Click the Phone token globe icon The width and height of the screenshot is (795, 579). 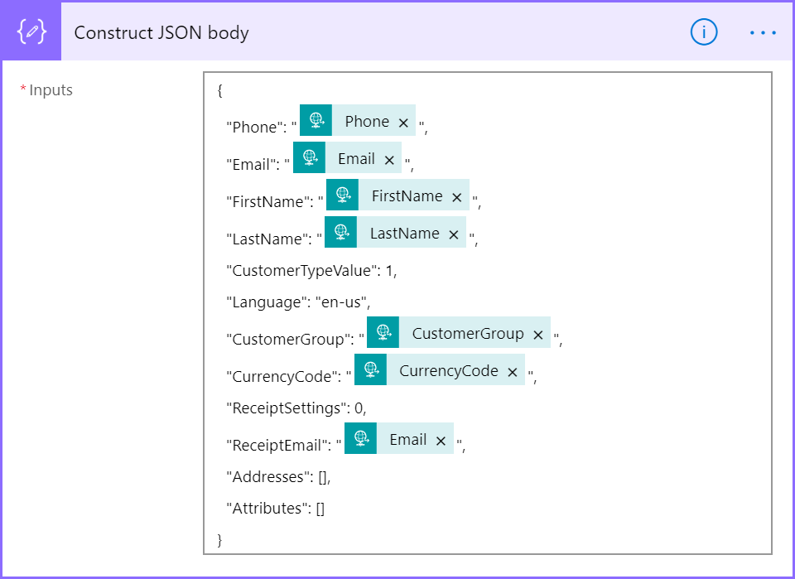316,120
